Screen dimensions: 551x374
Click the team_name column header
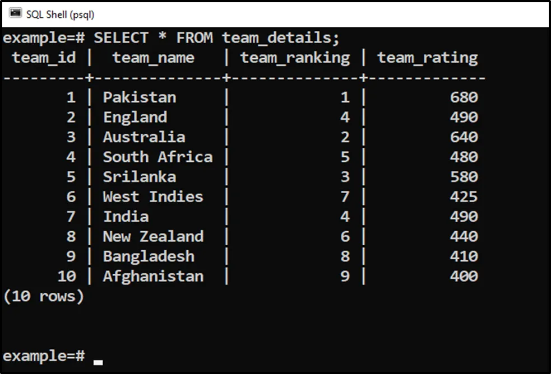(x=153, y=58)
